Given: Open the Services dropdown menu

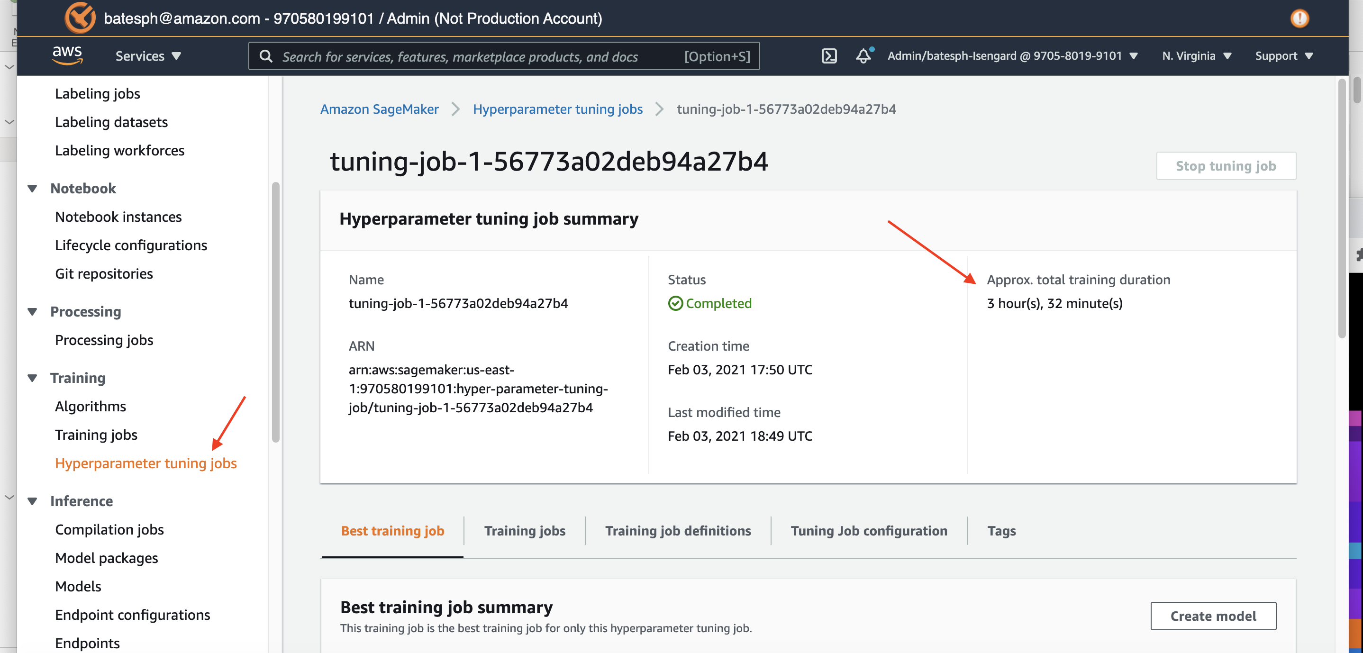Looking at the screenshot, I should (x=148, y=56).
